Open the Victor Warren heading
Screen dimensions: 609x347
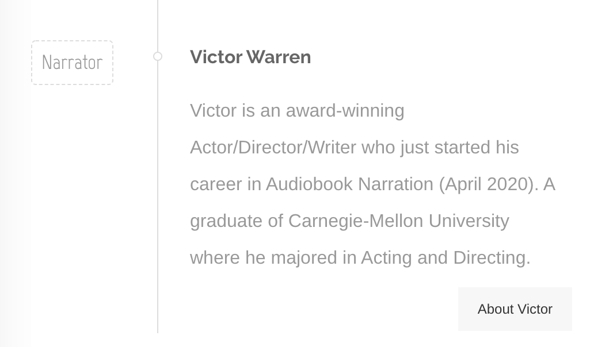coord(250,57)
